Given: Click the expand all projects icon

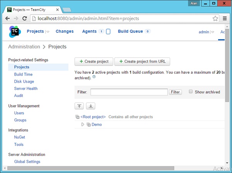Looking at the screenshot, I should (x=90, y=106).
